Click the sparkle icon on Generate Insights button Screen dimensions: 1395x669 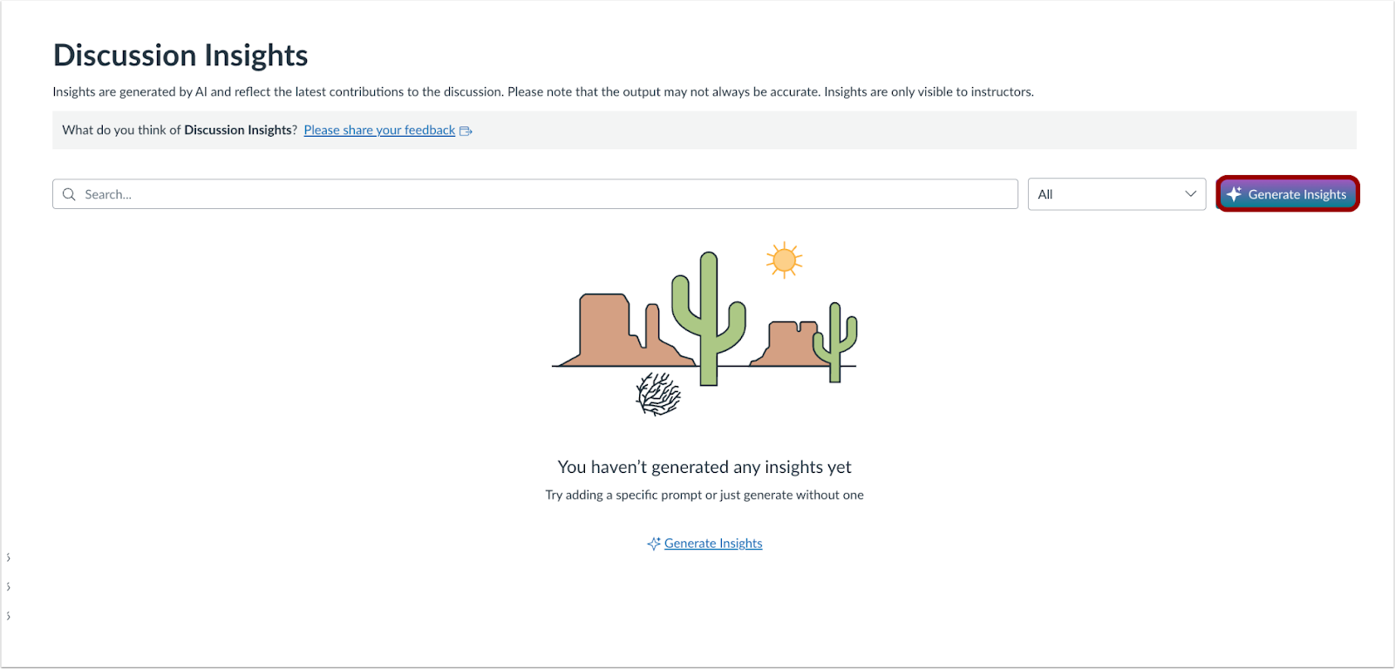coord(1234,193)
